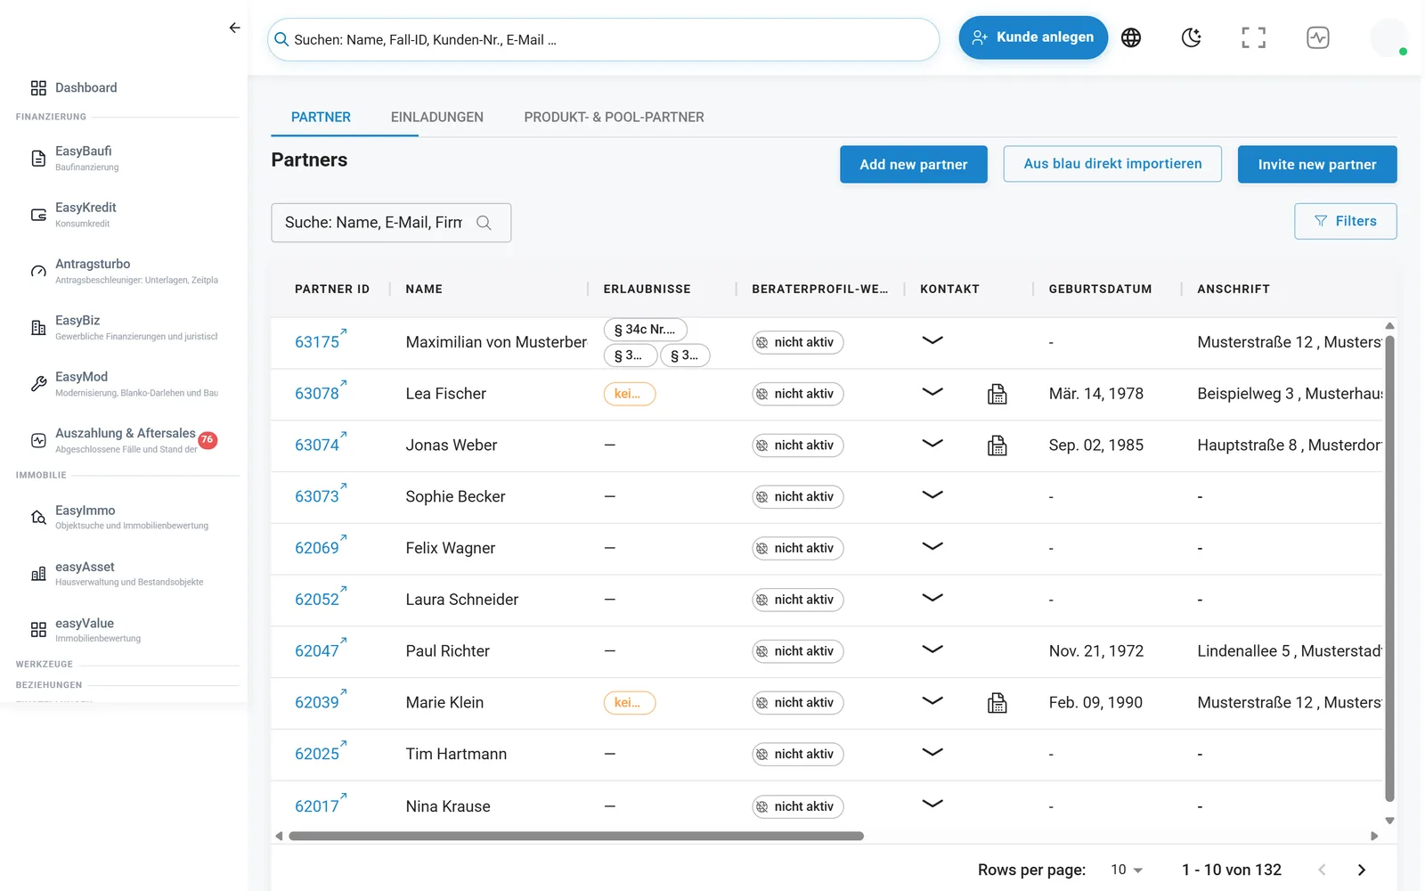Click scroll right arrow of table scrollbar
The width and height of the screenshot is (1425, 891).
click(1374, 836)
